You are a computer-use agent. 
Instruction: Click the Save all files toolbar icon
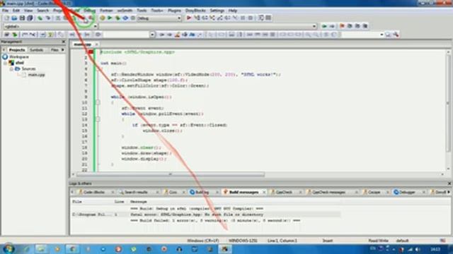[30, 18]
